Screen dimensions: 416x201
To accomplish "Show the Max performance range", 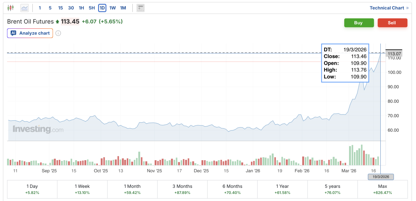I will 382,189.
